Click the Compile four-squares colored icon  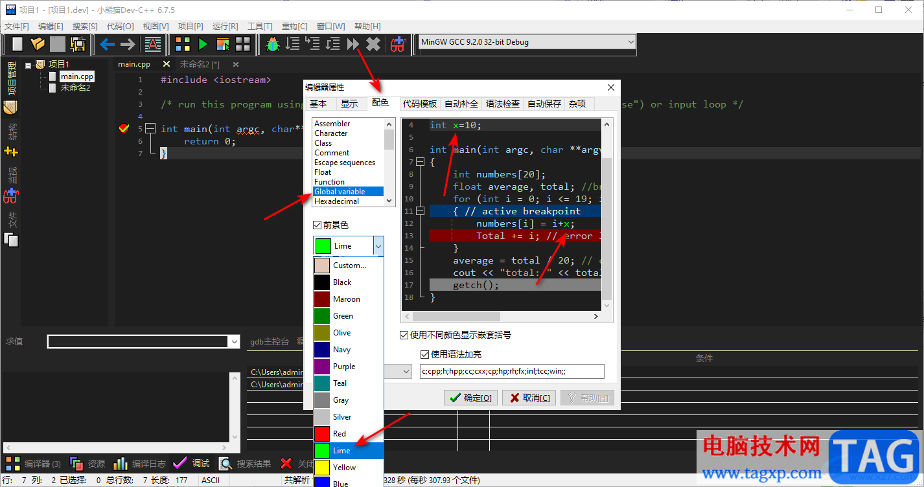point(183,44)
